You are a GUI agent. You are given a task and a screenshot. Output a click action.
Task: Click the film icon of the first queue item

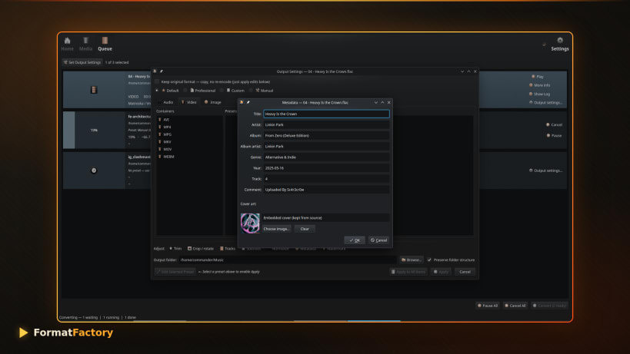click(94, 90)
